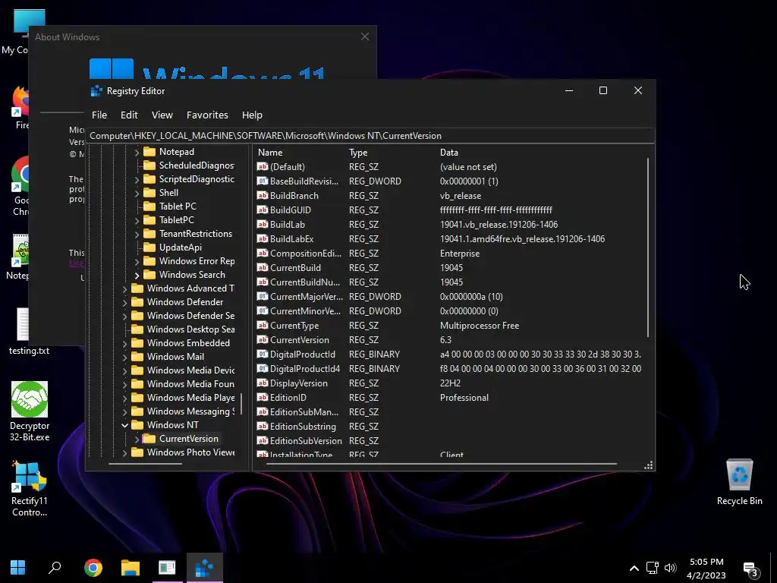Click the BuildBranch string value icon
The width and height of the screenshot is (777, 583).
[x=262, y=195]
